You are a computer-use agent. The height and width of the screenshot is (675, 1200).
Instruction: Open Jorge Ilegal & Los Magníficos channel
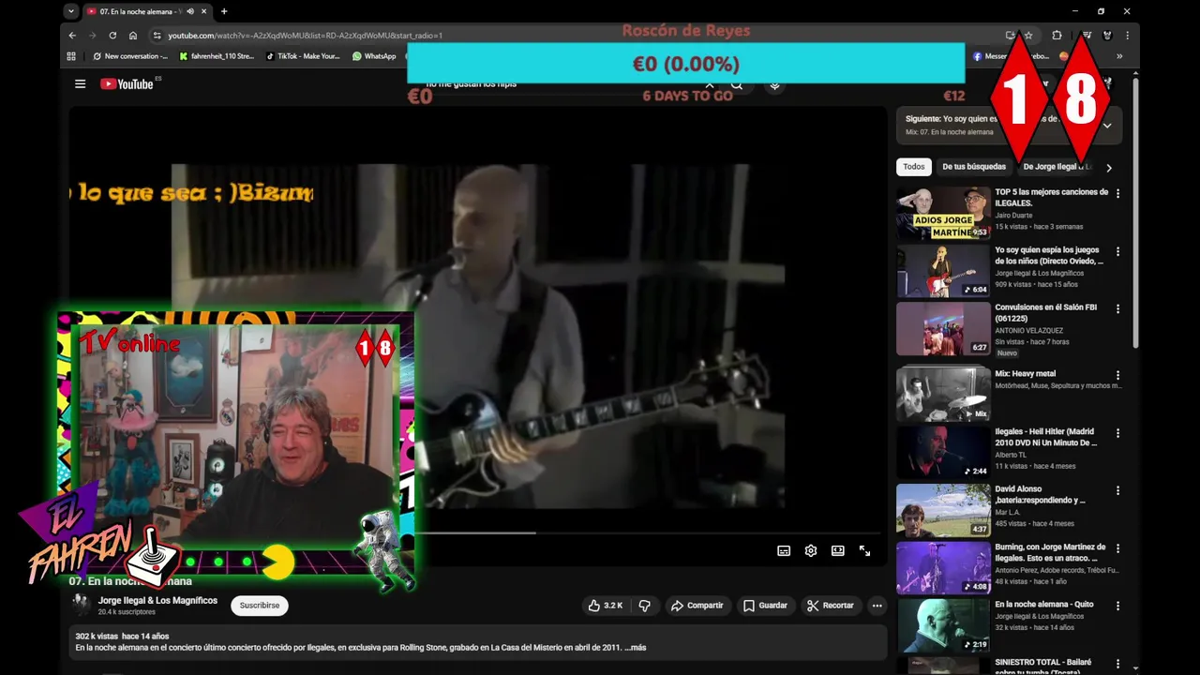157,600
